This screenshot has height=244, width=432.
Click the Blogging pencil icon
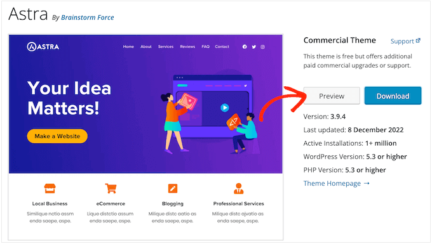[x=173, y=188]
